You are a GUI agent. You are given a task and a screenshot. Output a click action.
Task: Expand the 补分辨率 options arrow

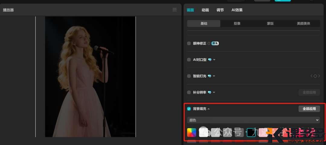point(214,92)
